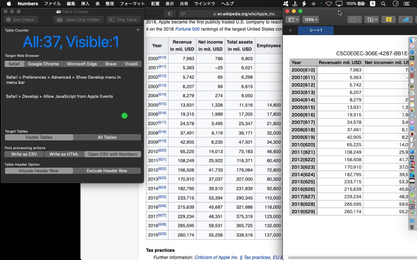Open the ウインドウ menu
Image resolution: width=417 pixels, height=260 pixels.
click(x=204, y=4)
